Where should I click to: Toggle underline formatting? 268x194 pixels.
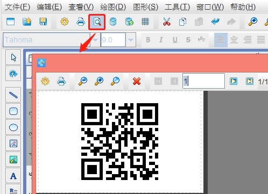click(x=175, y=40)
